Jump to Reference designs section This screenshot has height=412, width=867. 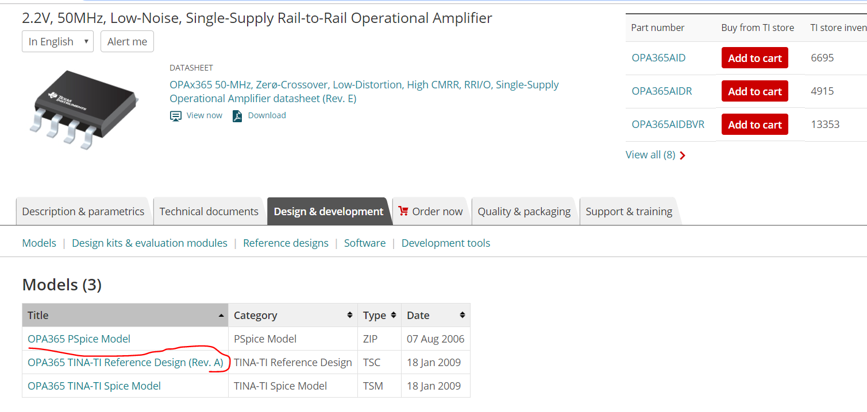click(x=286, y=243)
